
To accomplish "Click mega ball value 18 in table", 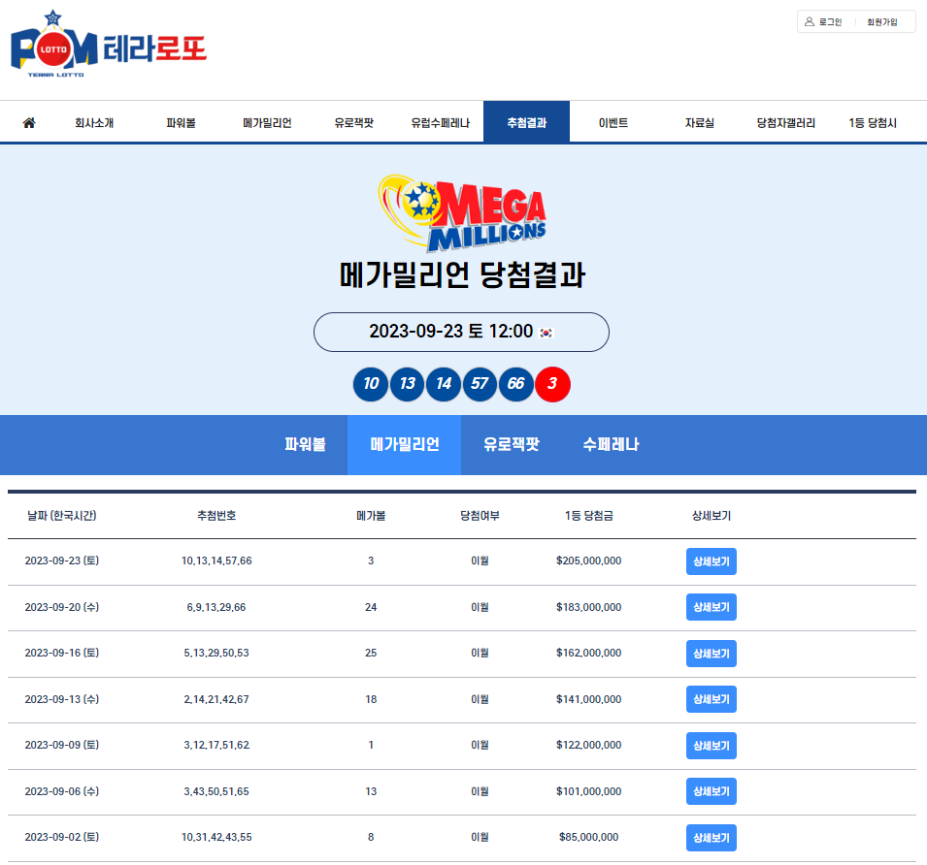I will pyautogui.click(x=371, y=699).
